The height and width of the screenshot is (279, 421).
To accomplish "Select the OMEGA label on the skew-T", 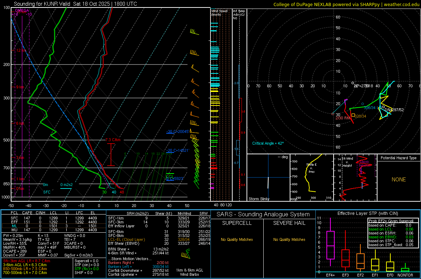I will point(22,10).
